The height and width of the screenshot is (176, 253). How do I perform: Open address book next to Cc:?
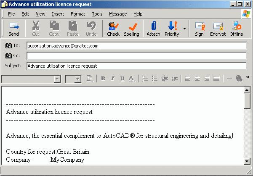(8, 56)
